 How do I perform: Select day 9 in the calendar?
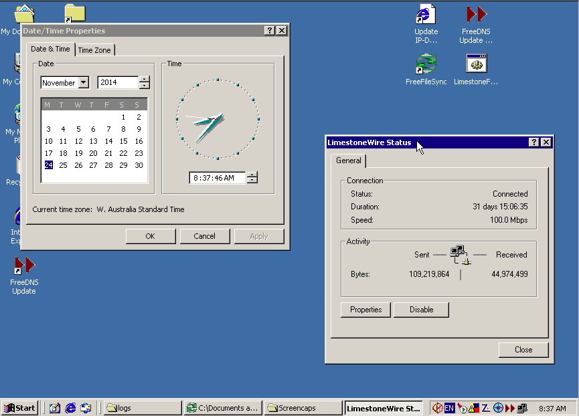tap(139, 129)
